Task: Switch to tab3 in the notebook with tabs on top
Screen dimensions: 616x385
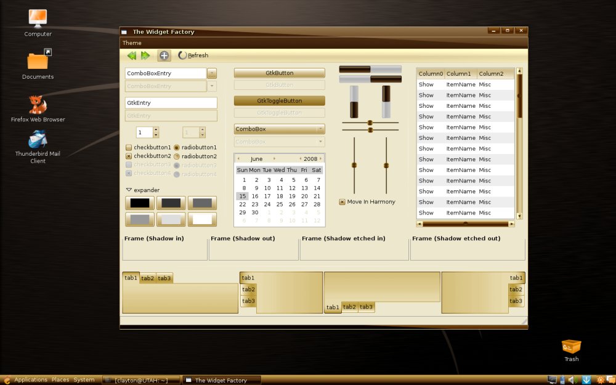Action: click(164, 278)
